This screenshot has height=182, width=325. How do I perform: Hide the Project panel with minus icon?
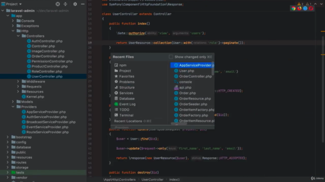(x=82, y=4)
